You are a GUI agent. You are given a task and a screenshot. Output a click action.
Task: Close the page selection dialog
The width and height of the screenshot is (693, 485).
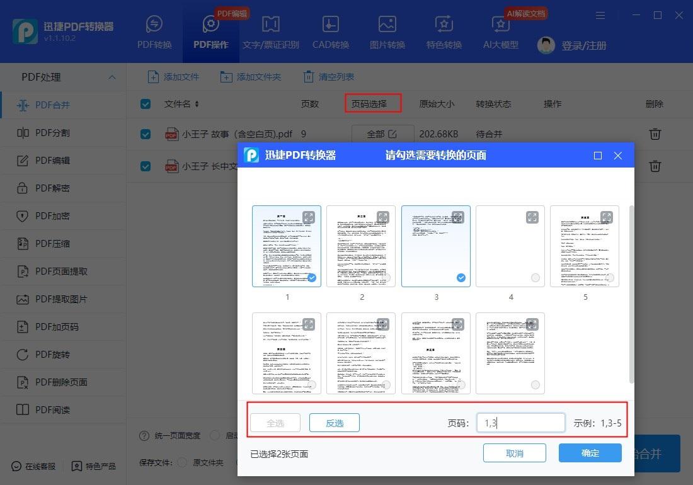point(618,156)
